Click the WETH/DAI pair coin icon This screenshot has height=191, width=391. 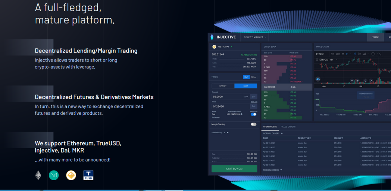(214, 47)
